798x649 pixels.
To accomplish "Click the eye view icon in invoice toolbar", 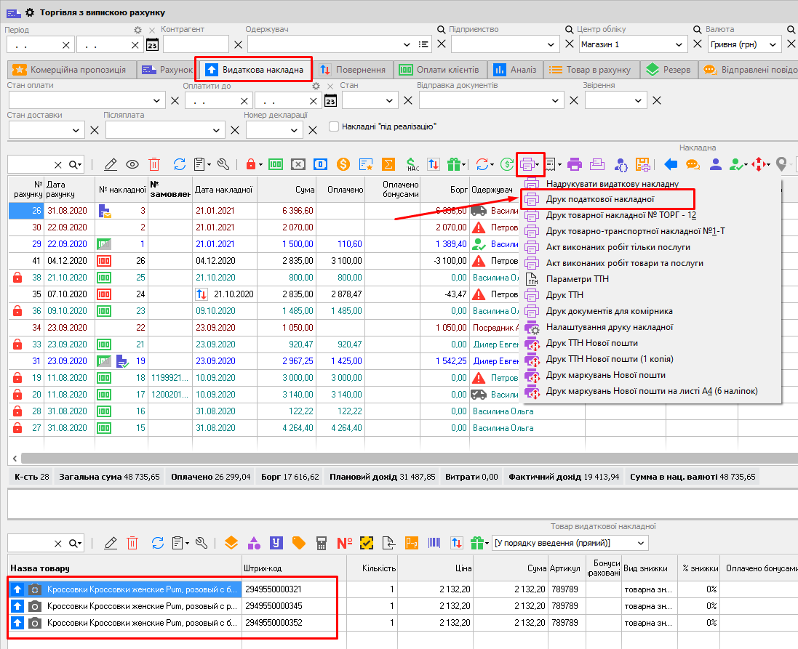I will coord(132,164).
